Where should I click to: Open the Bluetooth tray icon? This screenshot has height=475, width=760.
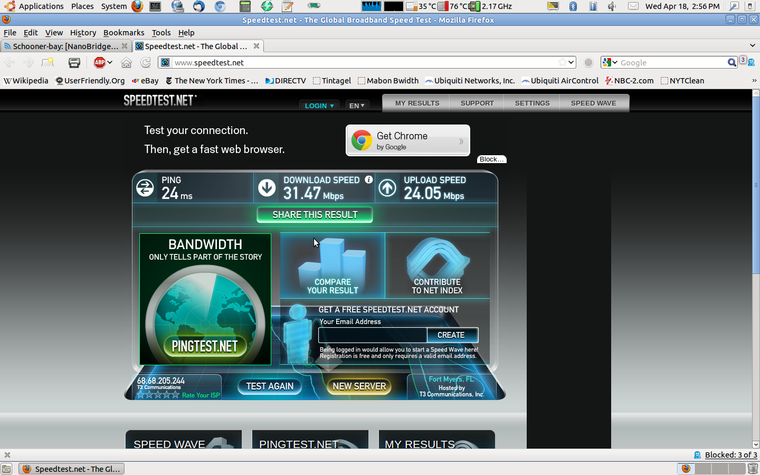(x=573, y=6)
